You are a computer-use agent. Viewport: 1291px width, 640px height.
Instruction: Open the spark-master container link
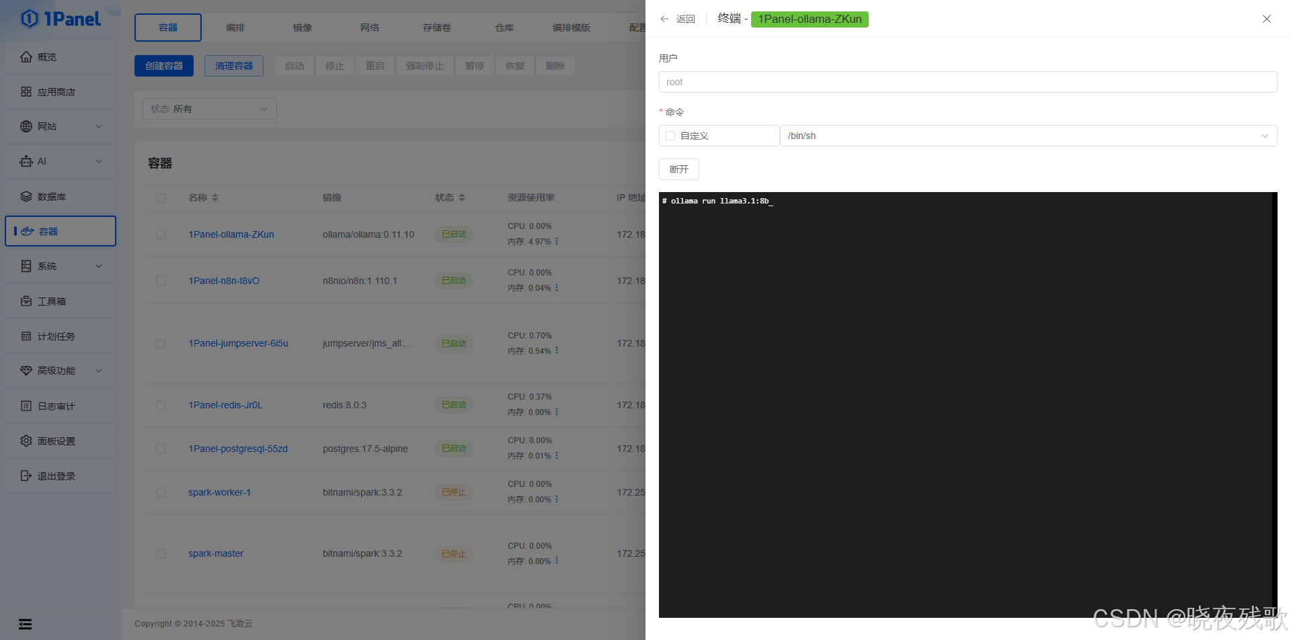pyautogui.click(x=216, y=554)
